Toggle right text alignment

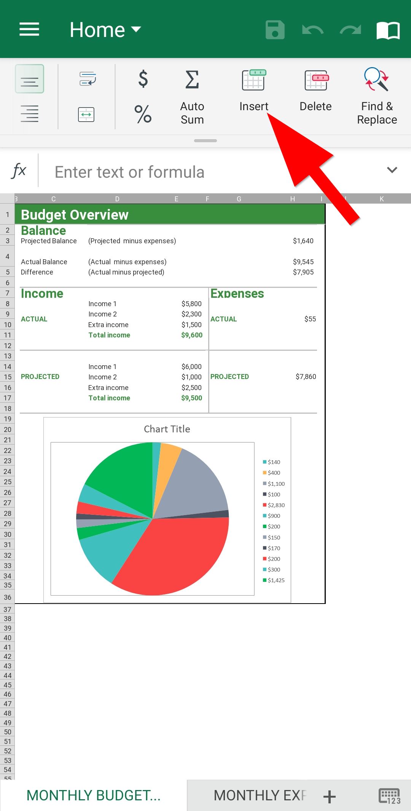[x=29, y=114]
